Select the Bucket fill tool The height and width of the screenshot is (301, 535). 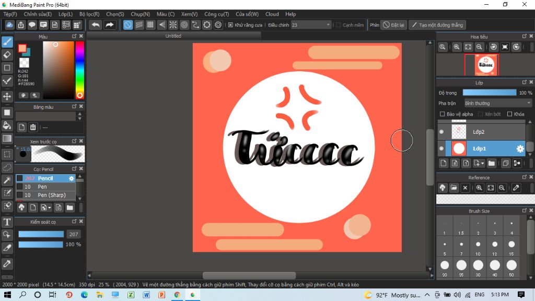pyautogui.click(x=7, y=125)
